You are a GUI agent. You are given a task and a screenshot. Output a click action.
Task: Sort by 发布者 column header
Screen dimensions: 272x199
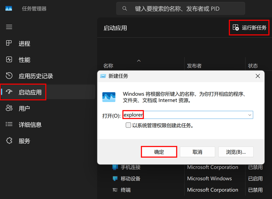[194, 66]
